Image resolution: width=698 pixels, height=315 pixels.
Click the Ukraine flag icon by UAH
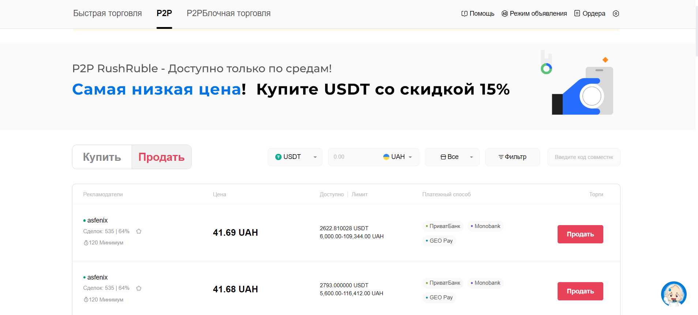pyautogui.click(x=386, y=157)
